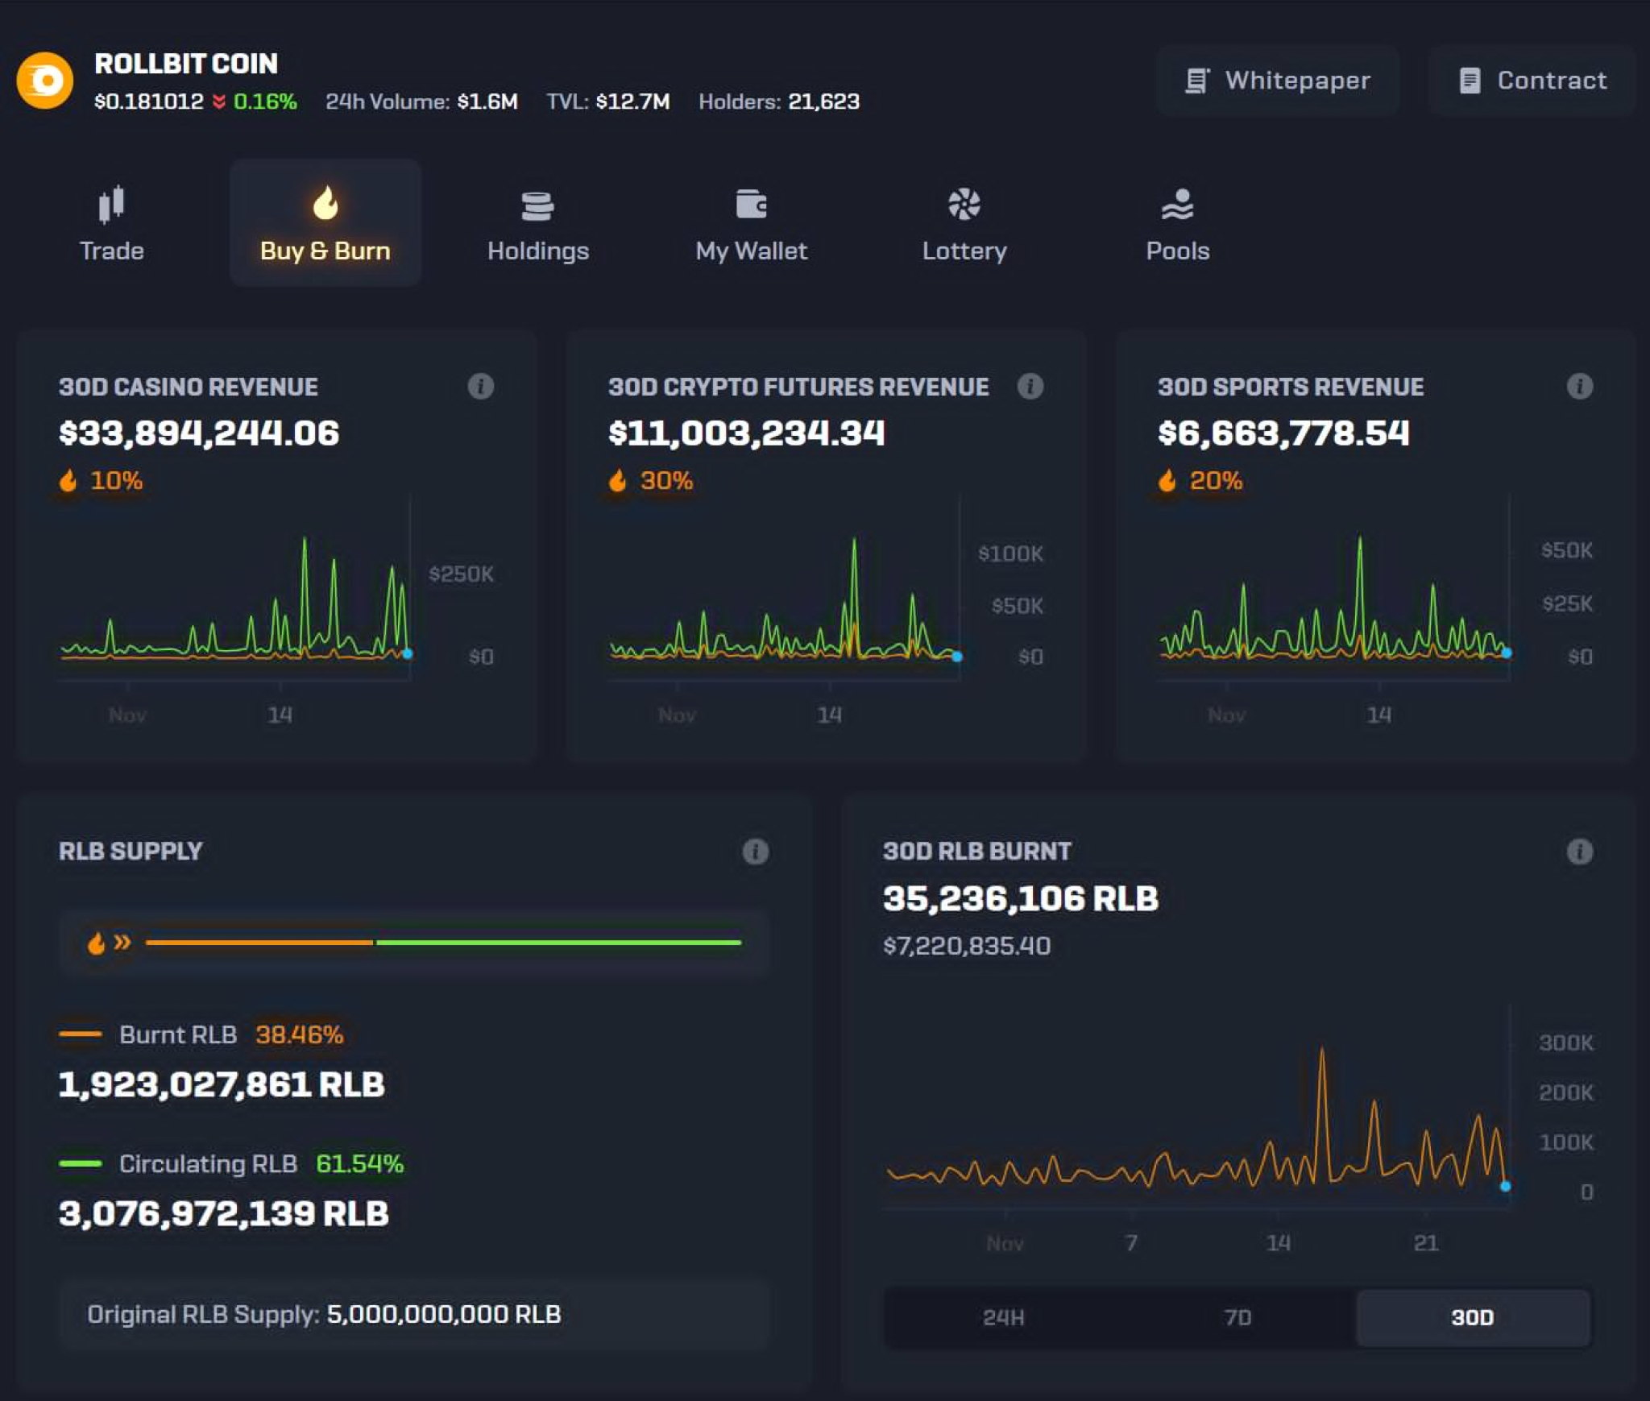This screenshot has height=1401, width=1650.
Task: Switch burnt chart to 24H view
Action: tap(1003, 1318)
